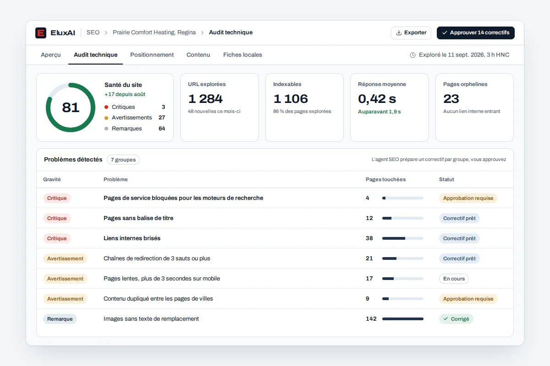Open the URL explorées card
The height and width of the screenshot is (366, 550).
[220, 108]
